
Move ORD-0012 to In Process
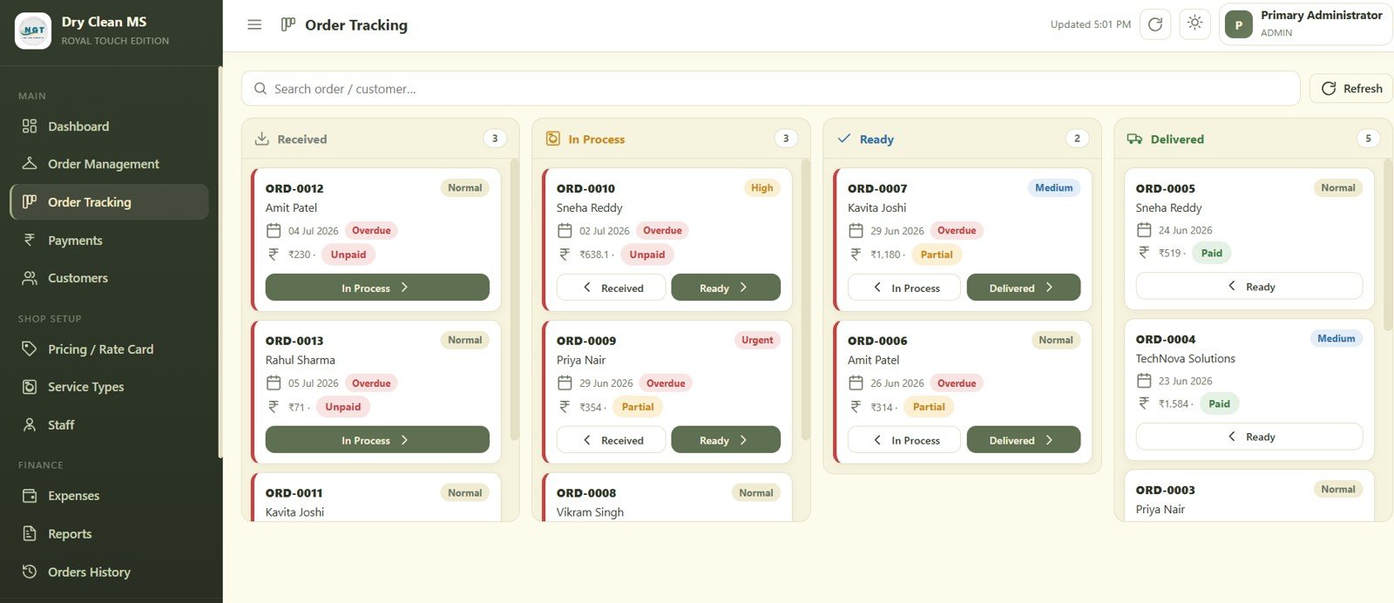[377, 288]
